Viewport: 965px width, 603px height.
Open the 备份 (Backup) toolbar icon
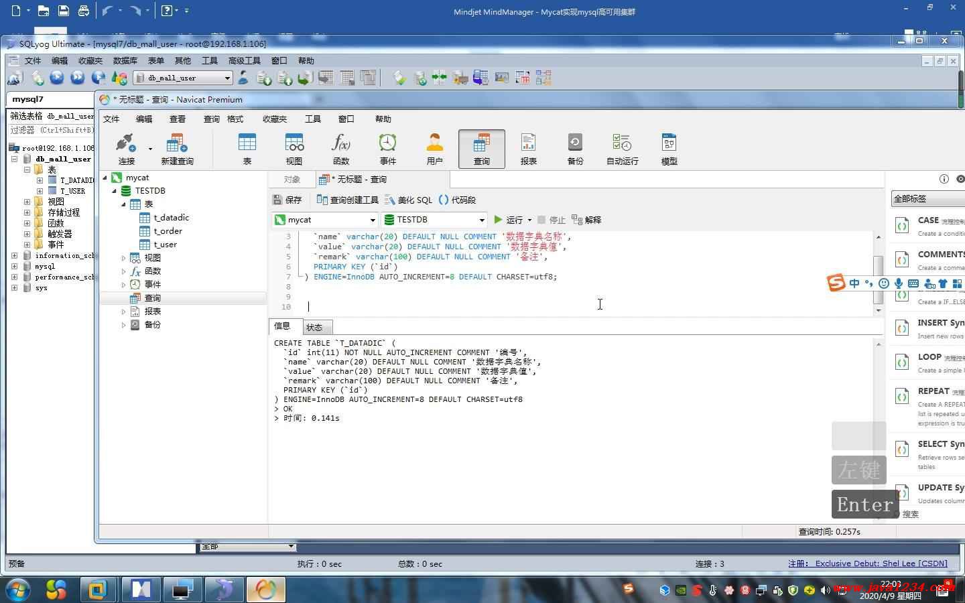click(576, 149)
